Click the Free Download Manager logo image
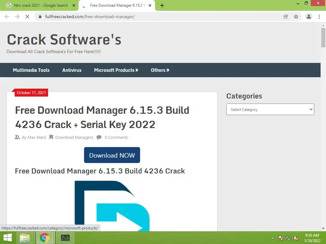This screenshot has height=244, width=326. pyautogui.click(x=112, y=206)
